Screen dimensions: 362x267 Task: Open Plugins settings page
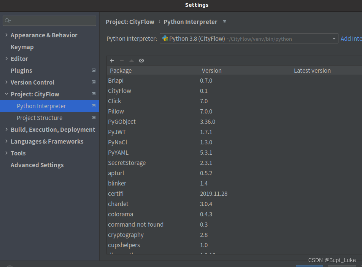tap(21, 70)
